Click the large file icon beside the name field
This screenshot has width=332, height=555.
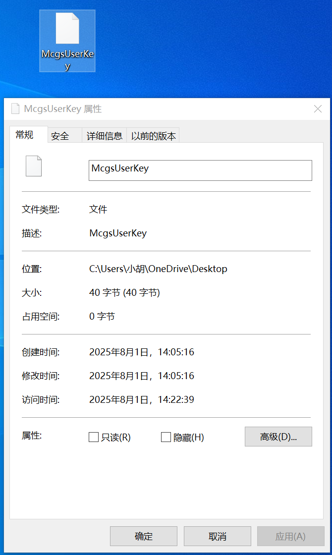(34, 166)
